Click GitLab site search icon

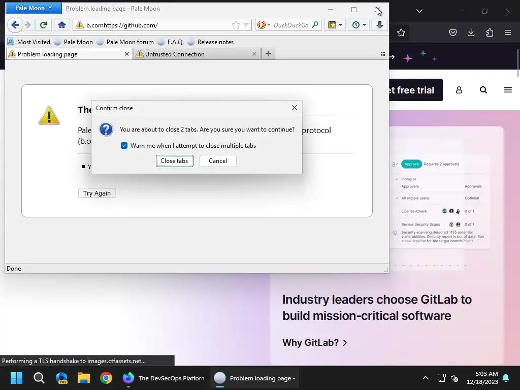(483, 90)
